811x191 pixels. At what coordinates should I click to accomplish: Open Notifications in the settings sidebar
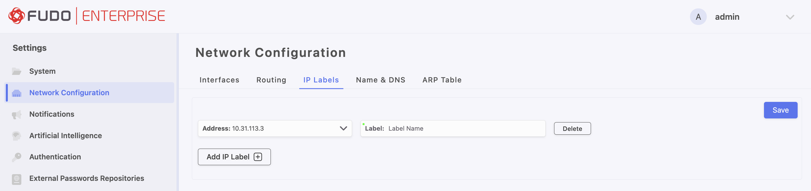coord(52,114)
